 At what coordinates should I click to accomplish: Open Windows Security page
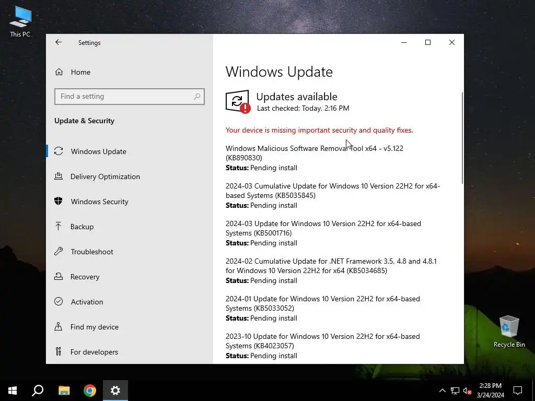point(100,202)
